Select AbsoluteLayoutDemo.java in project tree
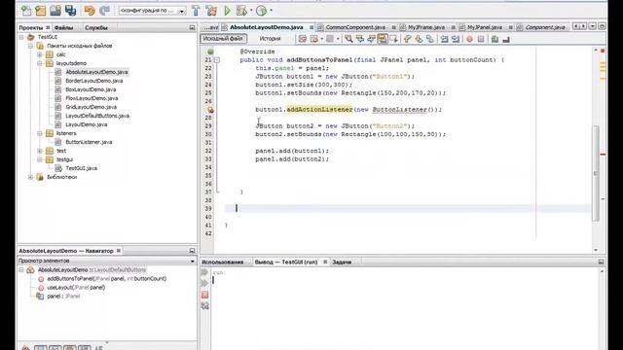This screenshot has width=623, height=350. 96,72
